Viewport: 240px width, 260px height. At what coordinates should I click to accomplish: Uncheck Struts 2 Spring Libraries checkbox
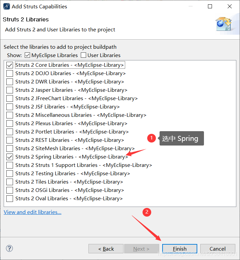pyautogui.click(x=10, y=157)
